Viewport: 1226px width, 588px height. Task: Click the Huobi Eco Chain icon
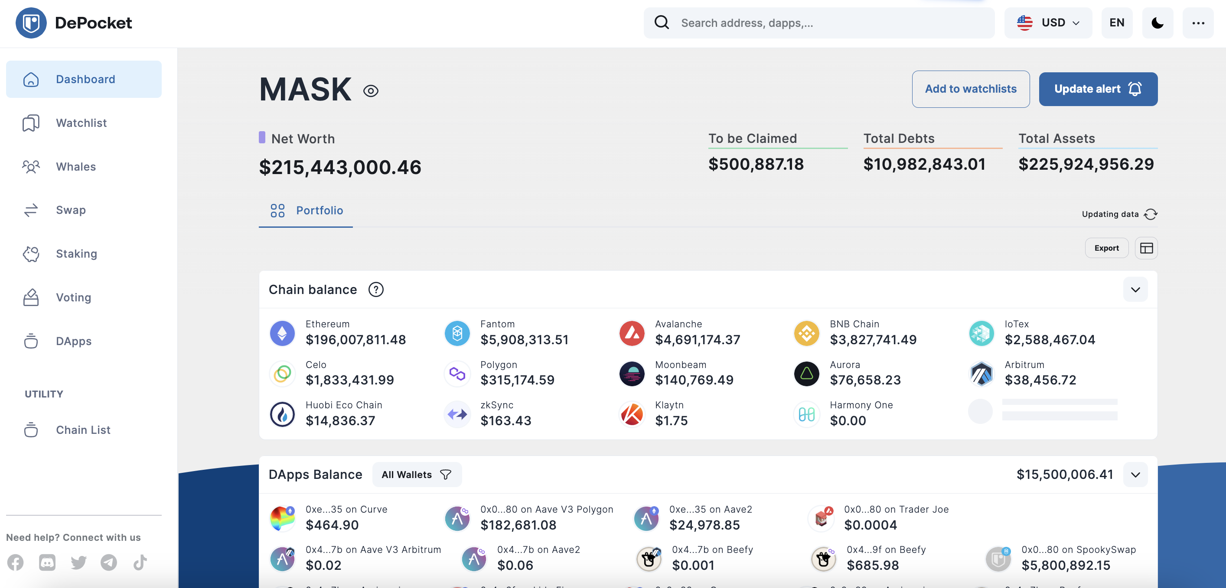[x=282, y=414]
